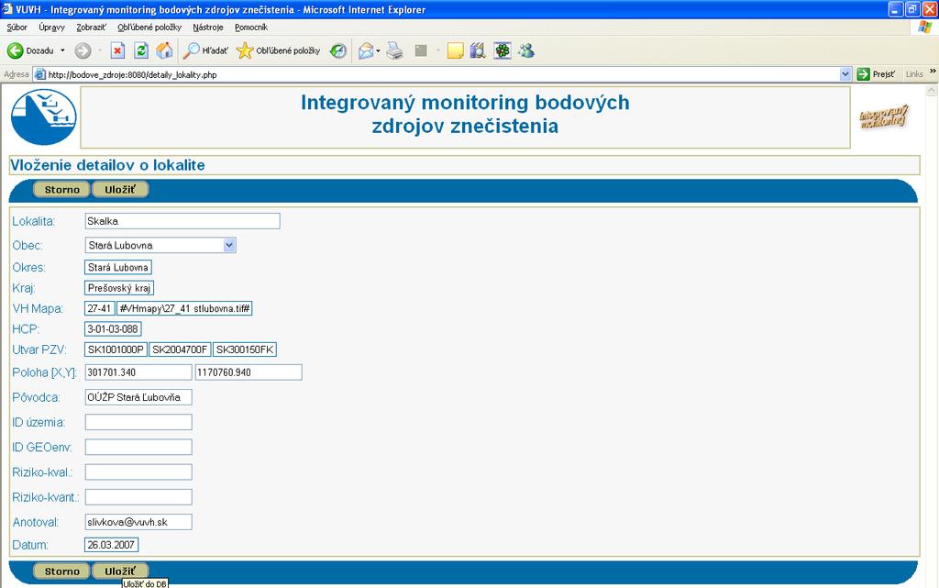Screen dimensions: 939x588
Task: Open the Dozadu history dropdown arrow
Action: (x=62, y=50)
